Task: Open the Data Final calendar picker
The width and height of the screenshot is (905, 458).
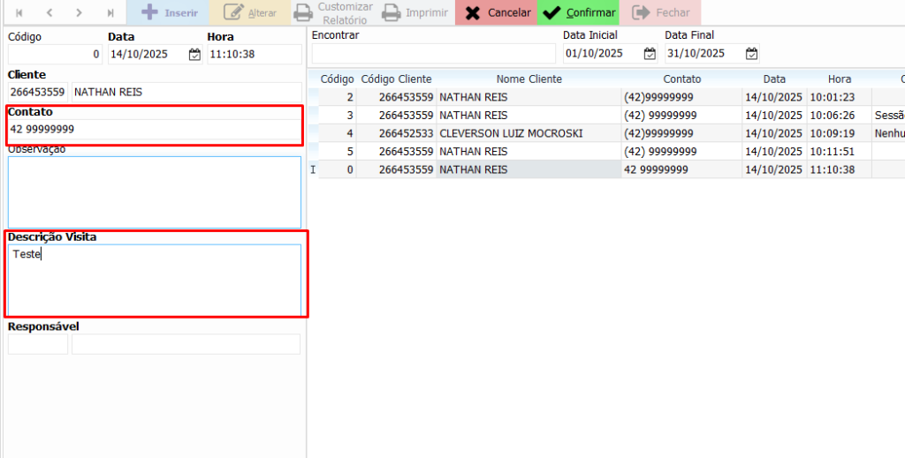Action: click(x=751, y=54)
